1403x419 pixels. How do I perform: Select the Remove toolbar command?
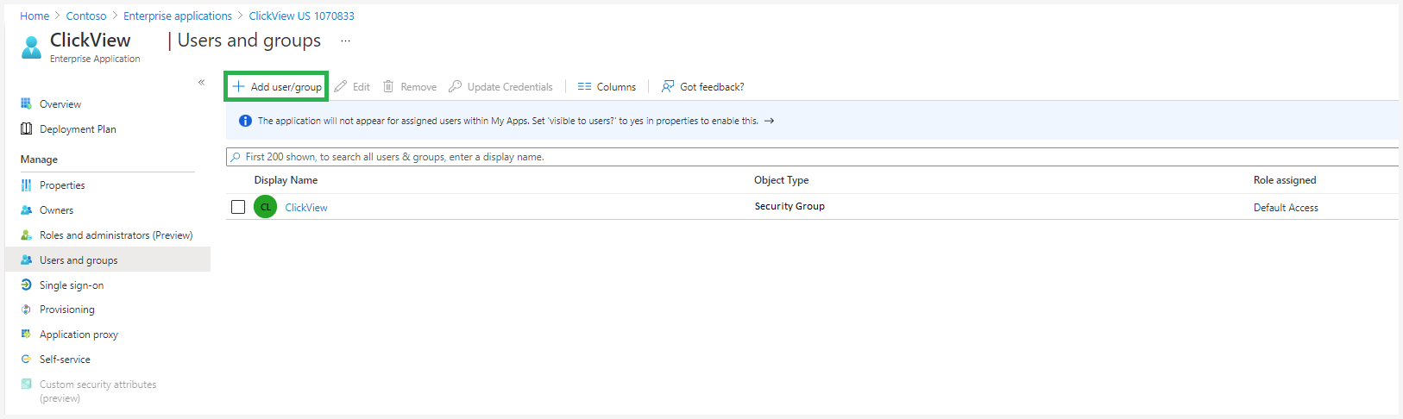point(410,86)
